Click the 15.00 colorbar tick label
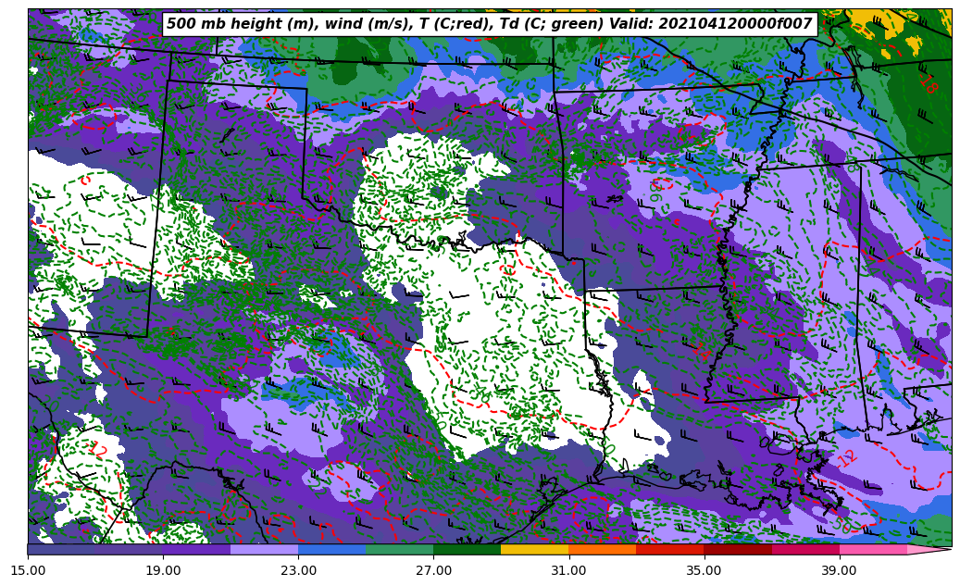 [28, 570]
